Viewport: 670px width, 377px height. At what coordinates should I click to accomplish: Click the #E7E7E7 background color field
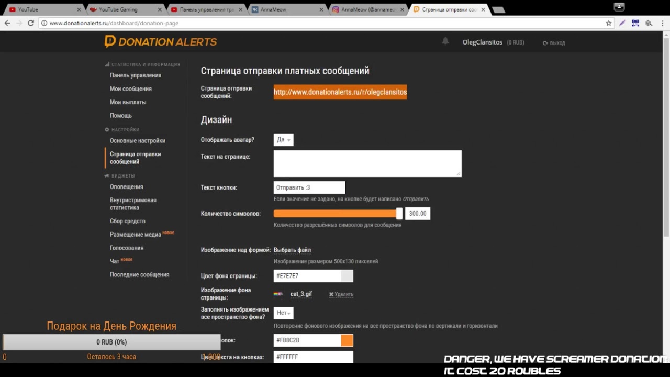[x=307, y=276]
